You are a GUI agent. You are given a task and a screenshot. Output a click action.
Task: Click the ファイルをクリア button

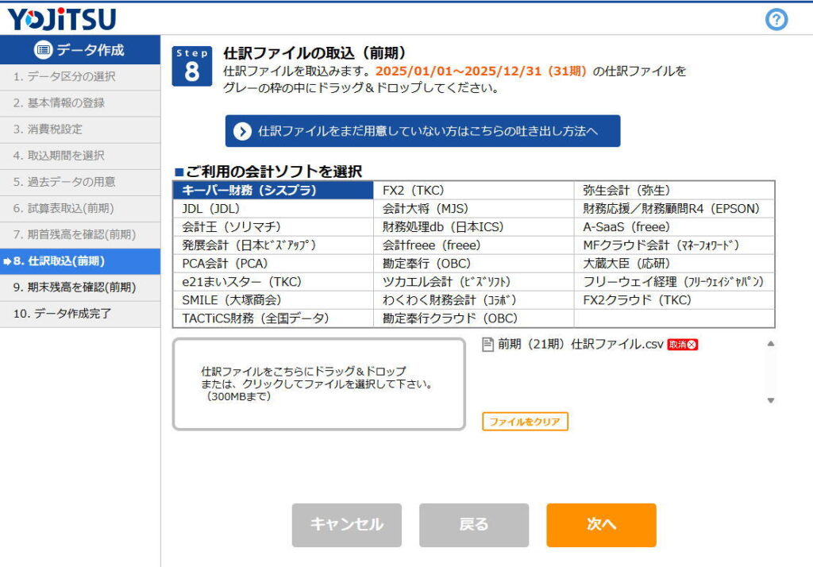(525, 422)
